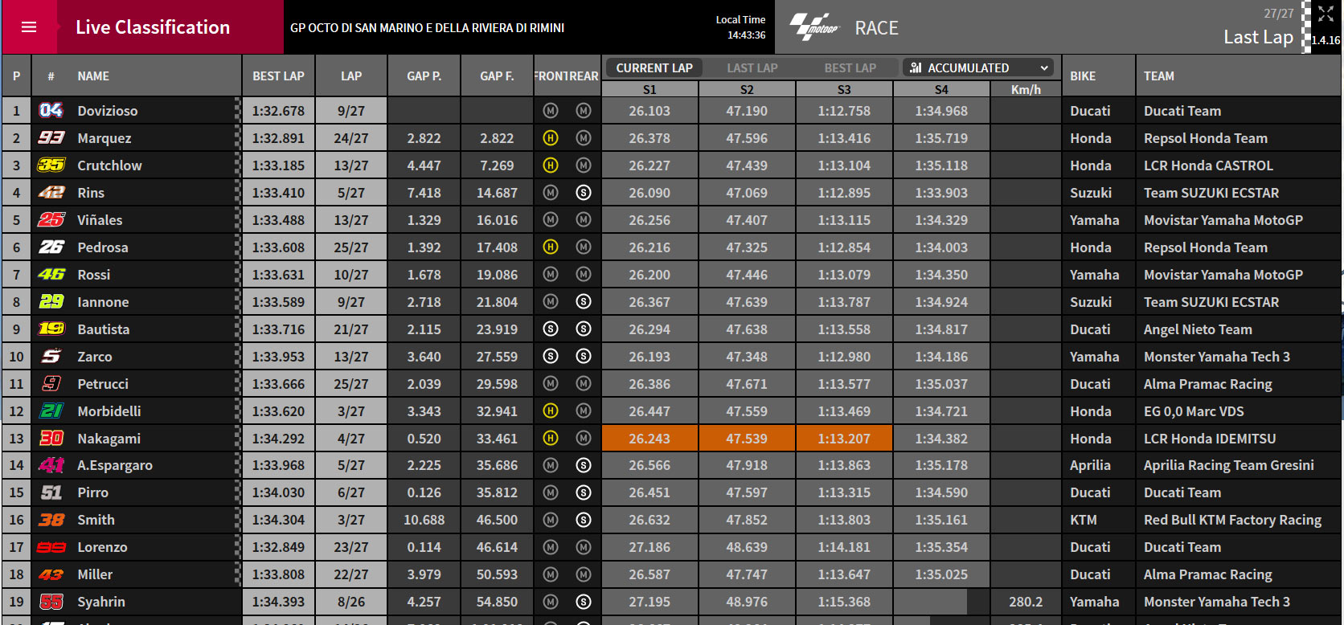This screenshot has height=625, width=1344.
Task: Select the Live Classification title
Action: pyautogui.click(x=153, y=27)
